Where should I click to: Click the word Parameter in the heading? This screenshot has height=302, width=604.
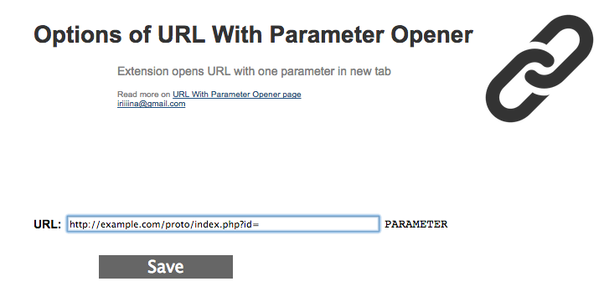[327, 34]
